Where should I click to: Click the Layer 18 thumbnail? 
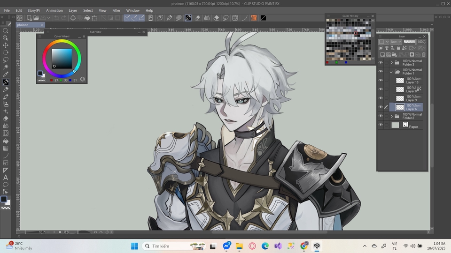click(400, 81)
